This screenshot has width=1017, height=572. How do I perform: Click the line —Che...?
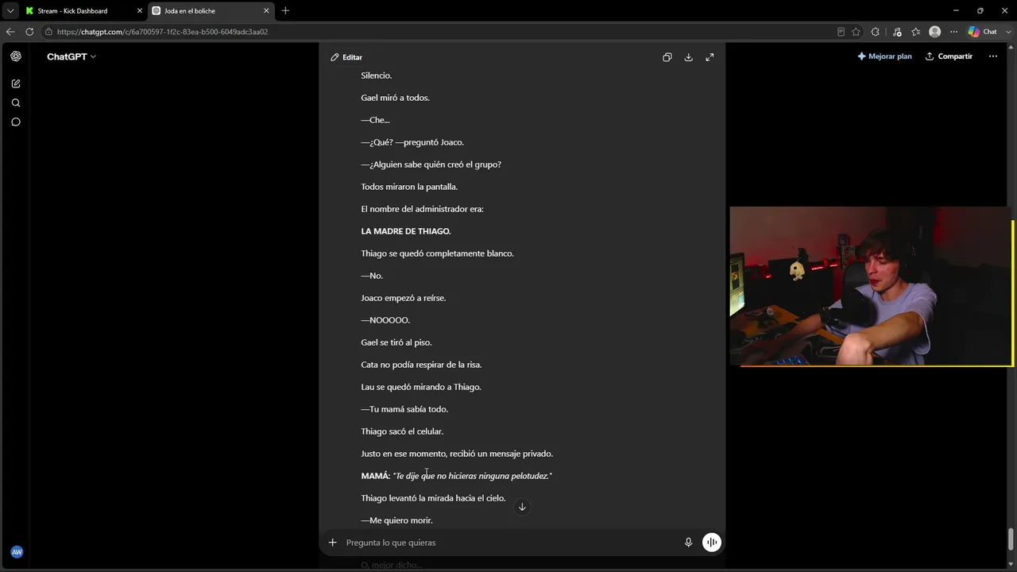point(375,120)
